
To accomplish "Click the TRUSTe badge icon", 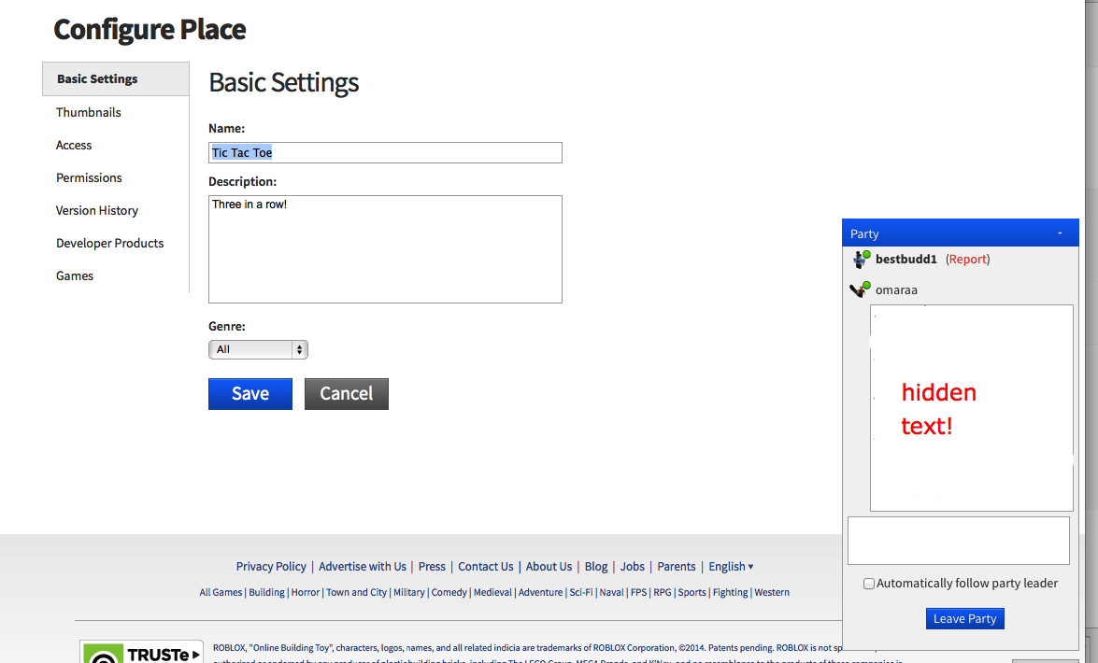I will pos(140,653).
